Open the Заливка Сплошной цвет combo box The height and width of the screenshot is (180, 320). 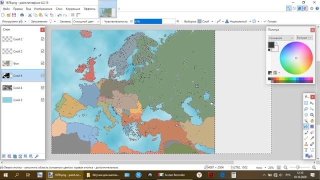[x=86, y=21]
